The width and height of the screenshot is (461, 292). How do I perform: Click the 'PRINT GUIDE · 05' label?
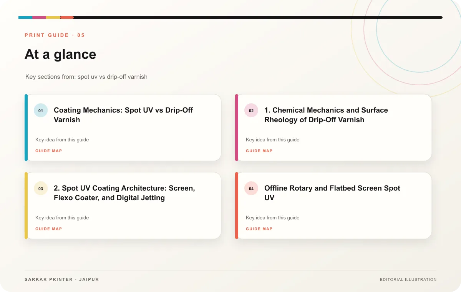point(55,35)
